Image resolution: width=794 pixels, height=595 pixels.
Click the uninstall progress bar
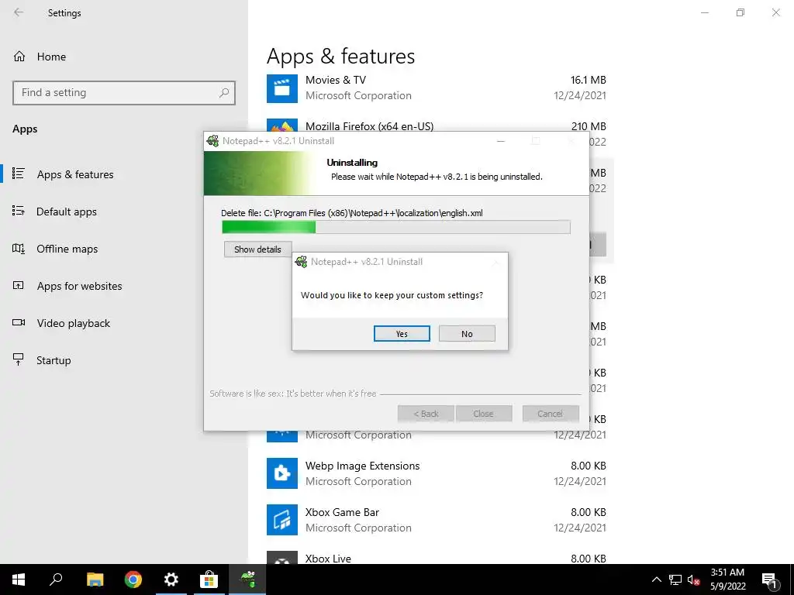click(x=396, y=227)
